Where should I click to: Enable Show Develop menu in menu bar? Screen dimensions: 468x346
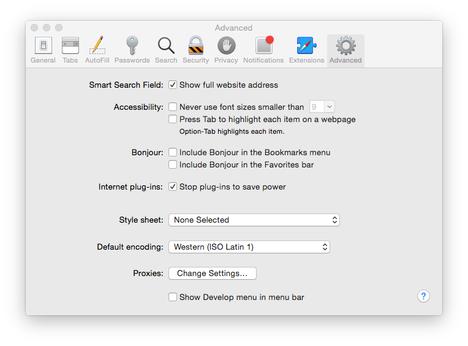click(x=173, y=297)
